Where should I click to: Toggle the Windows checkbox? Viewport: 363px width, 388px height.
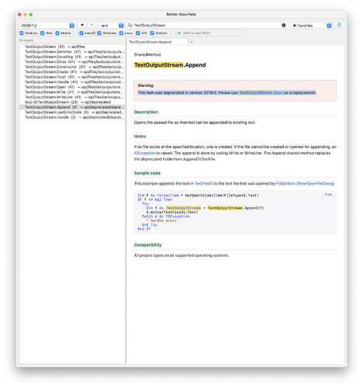pyautogui.click(x=99, y=33)
